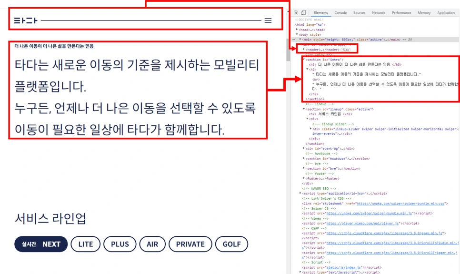Select the PLUS service button
Viewport: 460px width, 274px height.
pyautogui.click(x=120, y=244)
